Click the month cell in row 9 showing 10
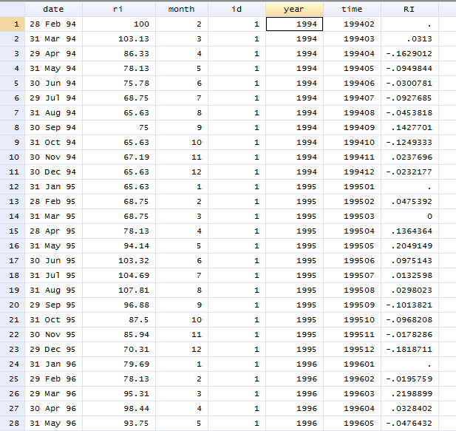This screenshot has width=456, height=431. (x=182, y=143)
